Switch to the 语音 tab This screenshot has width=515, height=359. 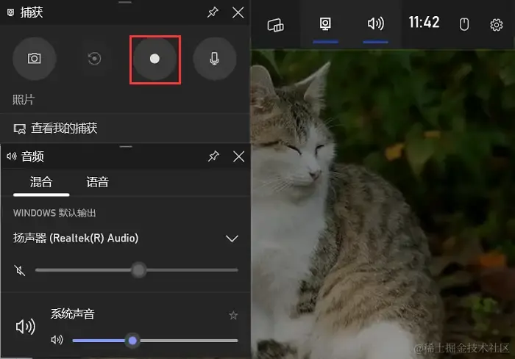[x=98, y=182]
